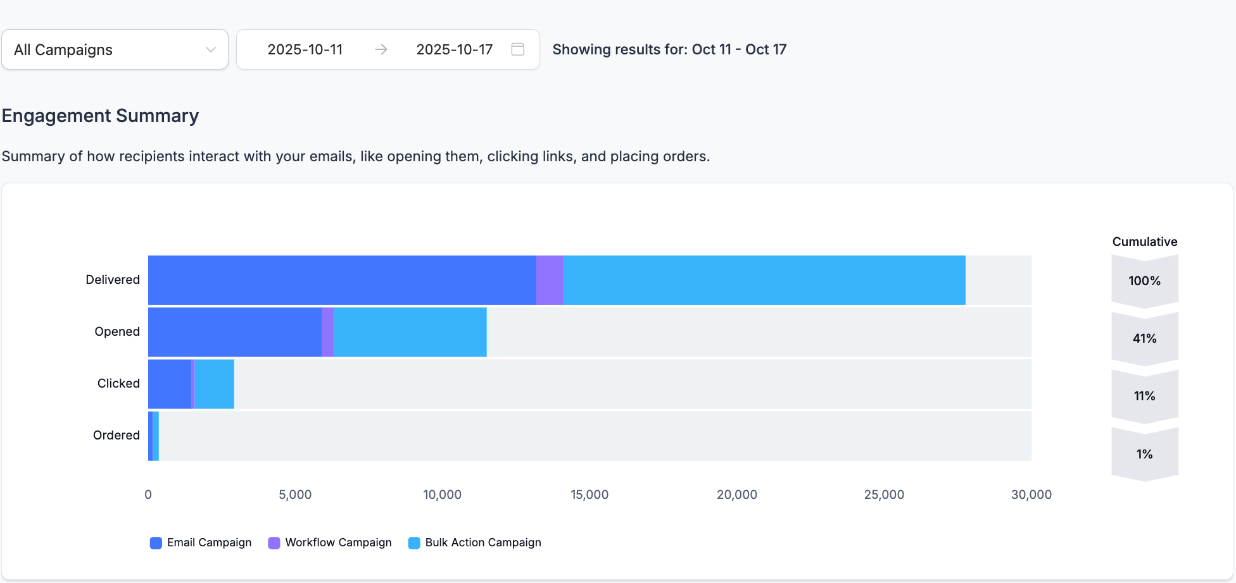The height and width of the screenshot is (583, 1236).
Task: Click the Opened bar's Email Campaign segment
Action: click(x=234, y=332)
